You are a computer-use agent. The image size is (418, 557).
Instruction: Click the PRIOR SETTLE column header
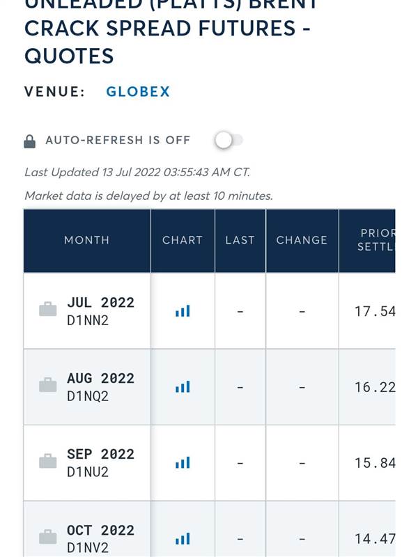pos(367,240)
